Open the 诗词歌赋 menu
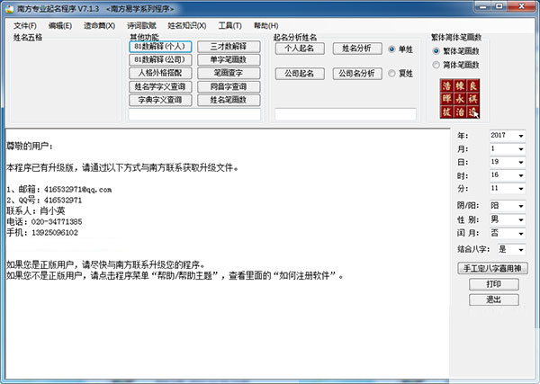 click(141, 25)
